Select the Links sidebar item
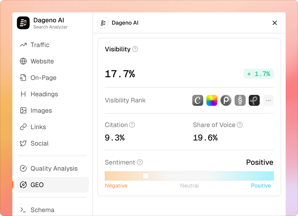The image size is (298, 216). pos(38,127)
